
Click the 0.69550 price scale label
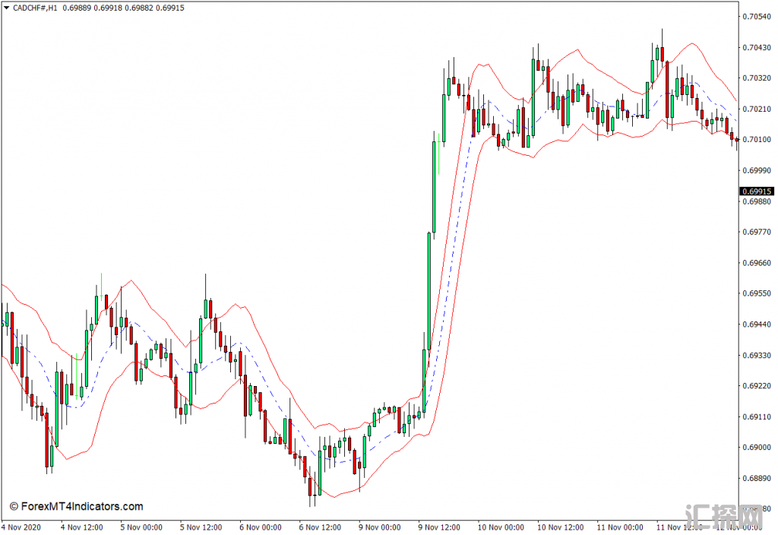click(x=757, y=294)
